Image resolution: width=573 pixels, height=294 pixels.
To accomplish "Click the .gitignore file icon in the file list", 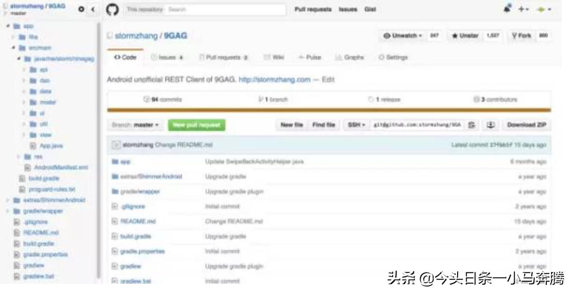I will pos(115,206).
